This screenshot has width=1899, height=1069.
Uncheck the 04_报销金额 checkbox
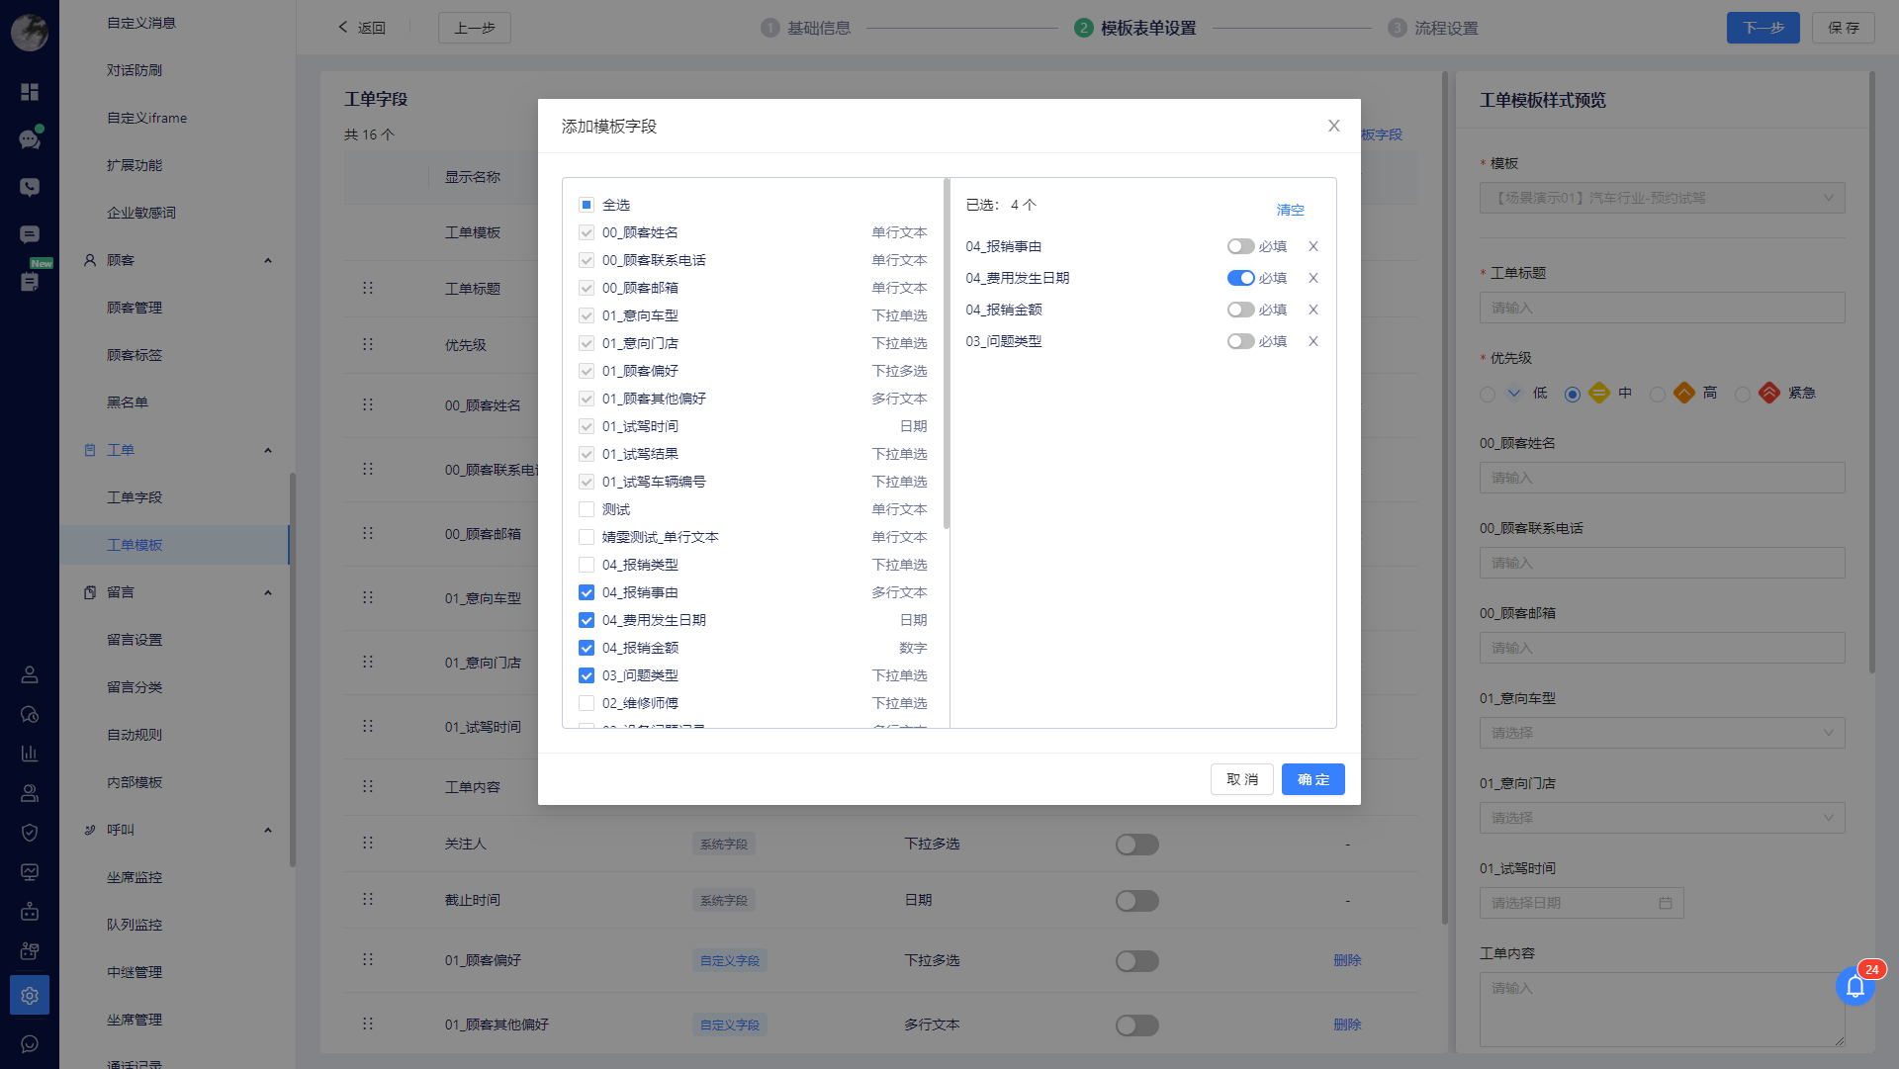(587, 648)
